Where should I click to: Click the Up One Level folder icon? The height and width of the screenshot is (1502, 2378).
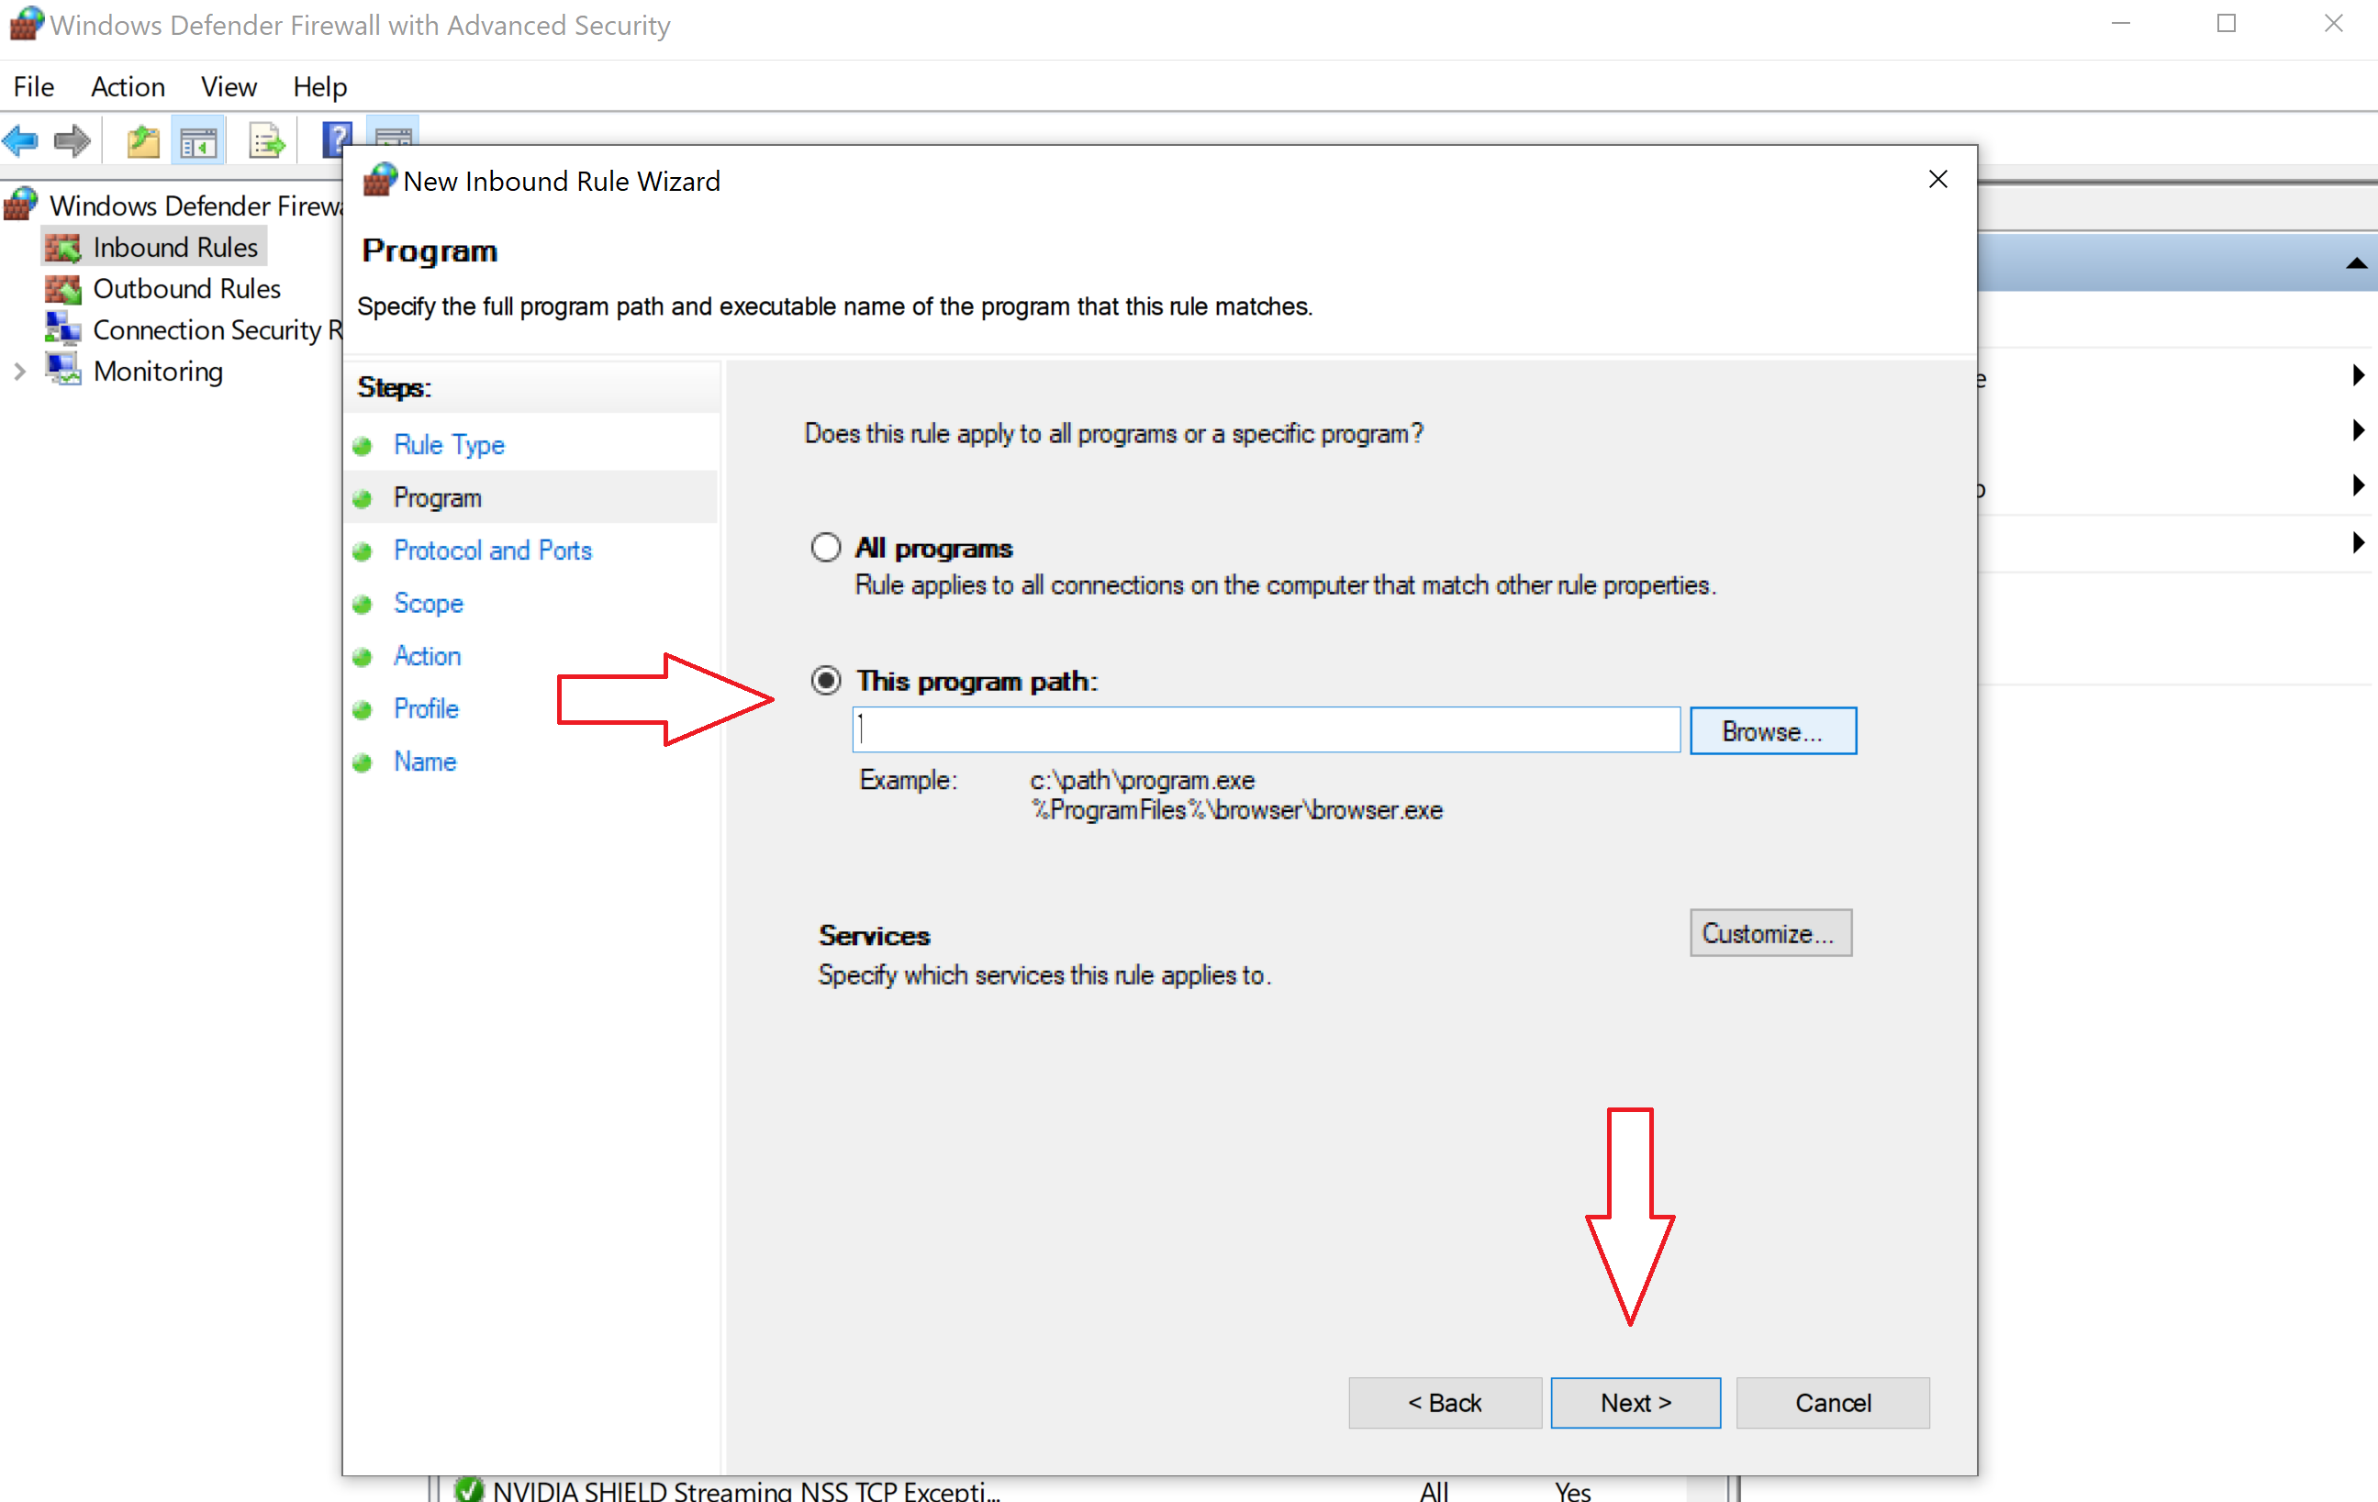[x=143, y=141]
